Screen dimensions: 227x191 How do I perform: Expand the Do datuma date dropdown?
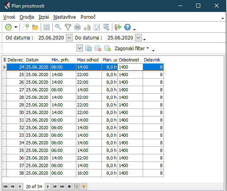(x=138, y=38)
